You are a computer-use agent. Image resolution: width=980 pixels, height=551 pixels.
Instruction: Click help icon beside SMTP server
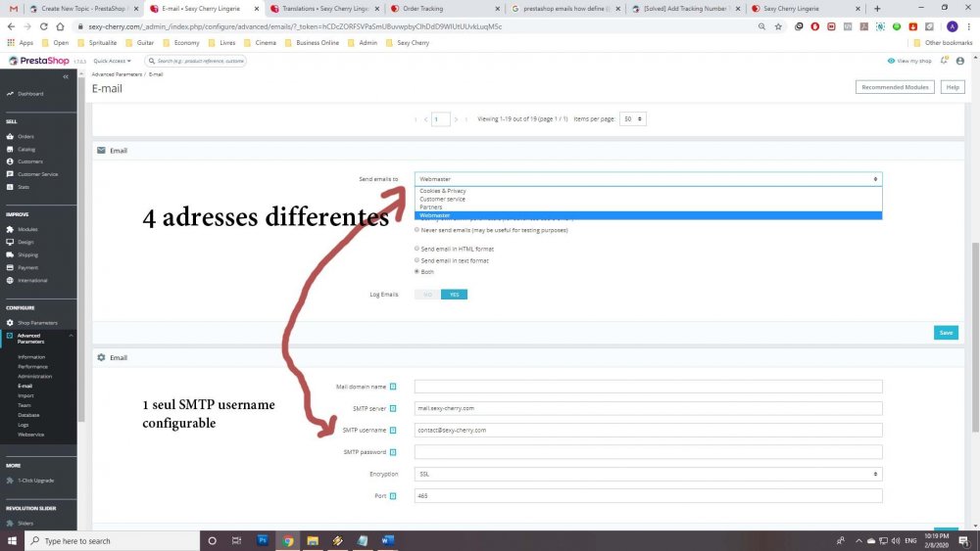click(393, 409)
